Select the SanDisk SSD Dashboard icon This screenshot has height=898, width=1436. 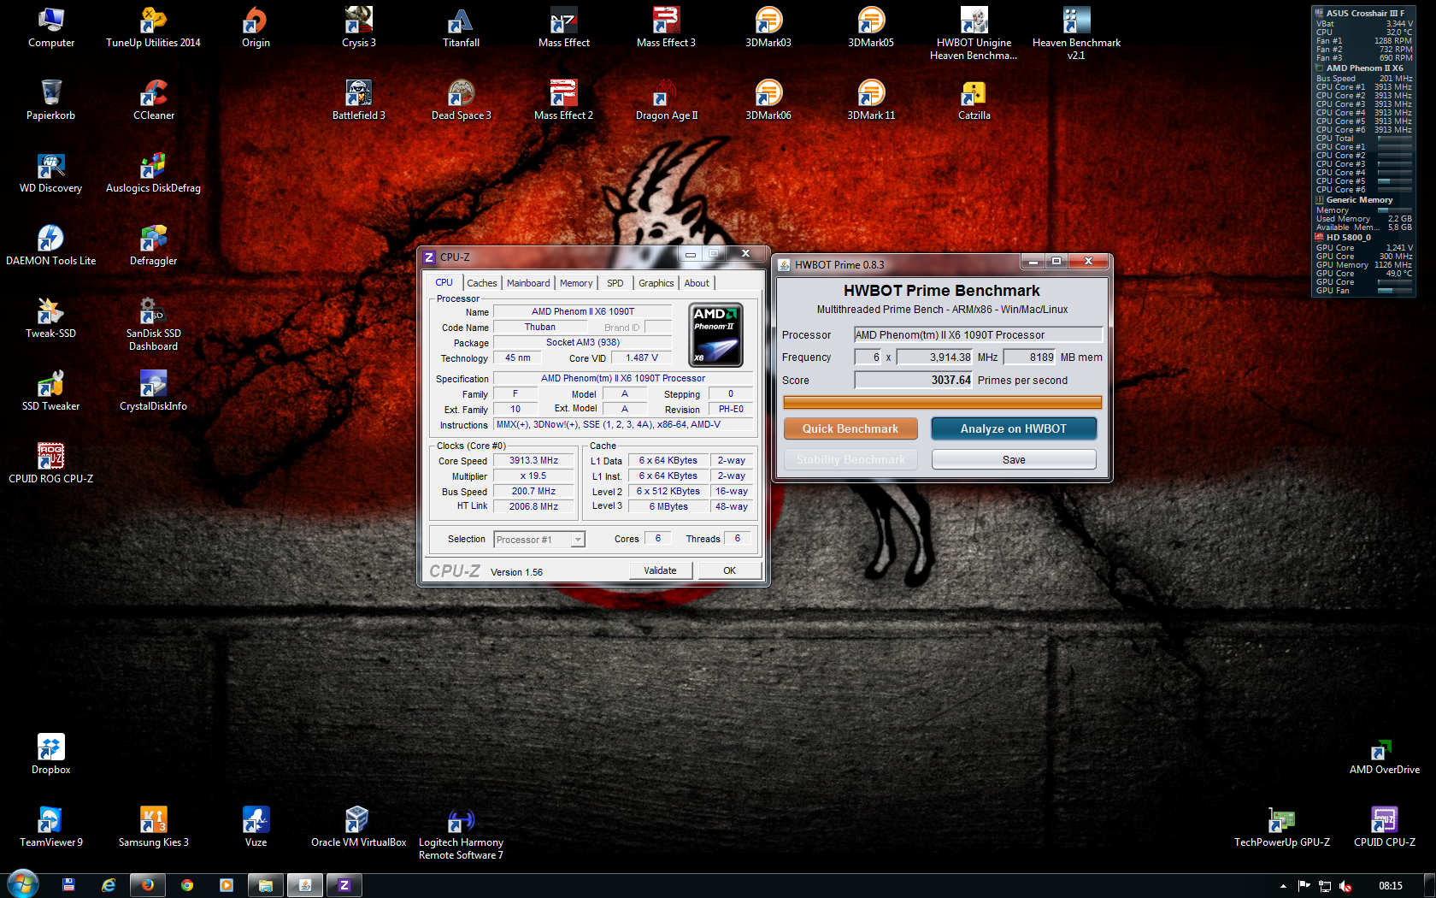coord(154,324)
